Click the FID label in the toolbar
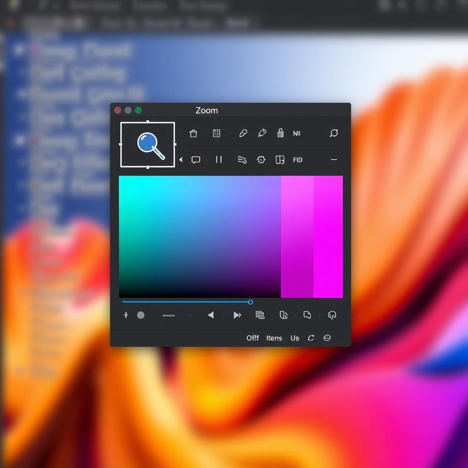The width and height of the screenshot is (468, 468). 298,160
